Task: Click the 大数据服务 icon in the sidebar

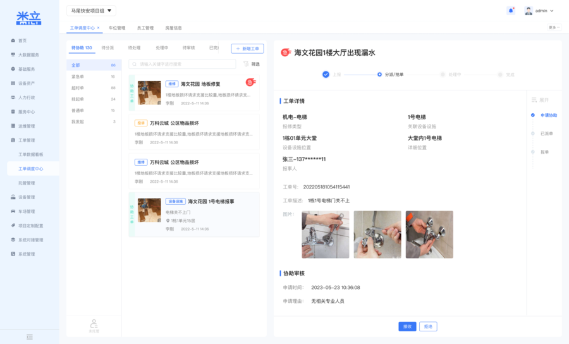Action: point(13,55)
